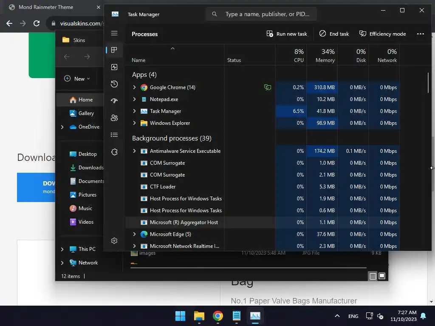Sort processes by Disk column
435x326 pixels.
tap(353, 55)
